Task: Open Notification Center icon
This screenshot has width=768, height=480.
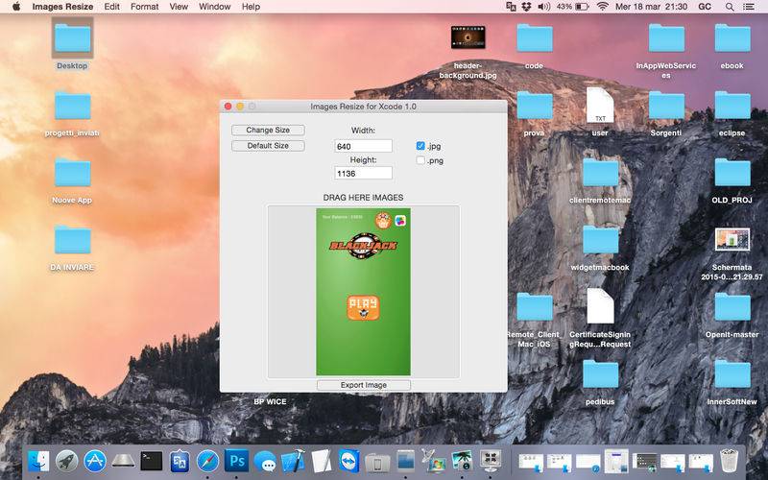Action: 749,7
